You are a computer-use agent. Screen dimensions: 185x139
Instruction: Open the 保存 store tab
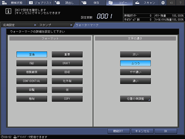(x=93, y=3)
